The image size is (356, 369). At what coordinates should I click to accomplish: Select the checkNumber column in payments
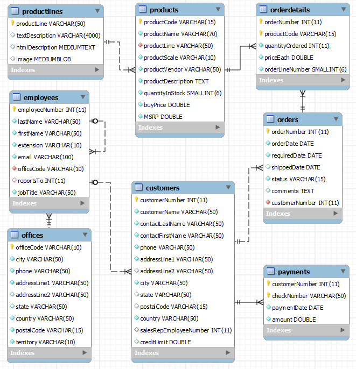pos(306,296)
